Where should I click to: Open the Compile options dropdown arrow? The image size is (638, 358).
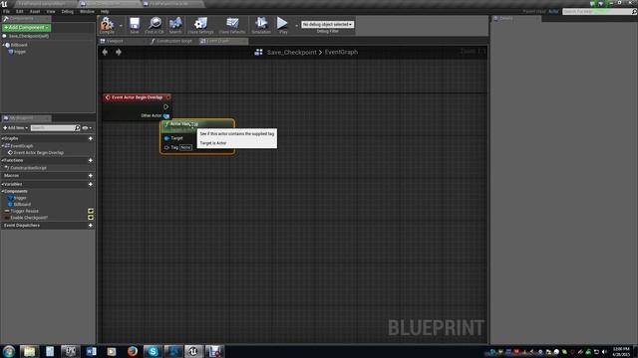[x=121, y=25]
